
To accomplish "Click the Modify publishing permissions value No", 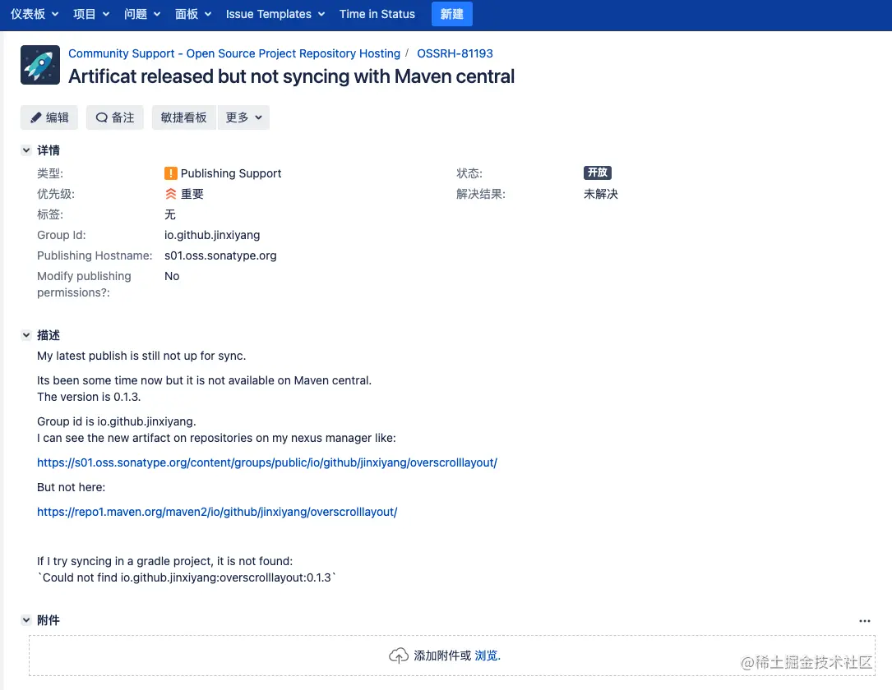I will point(172,276).
